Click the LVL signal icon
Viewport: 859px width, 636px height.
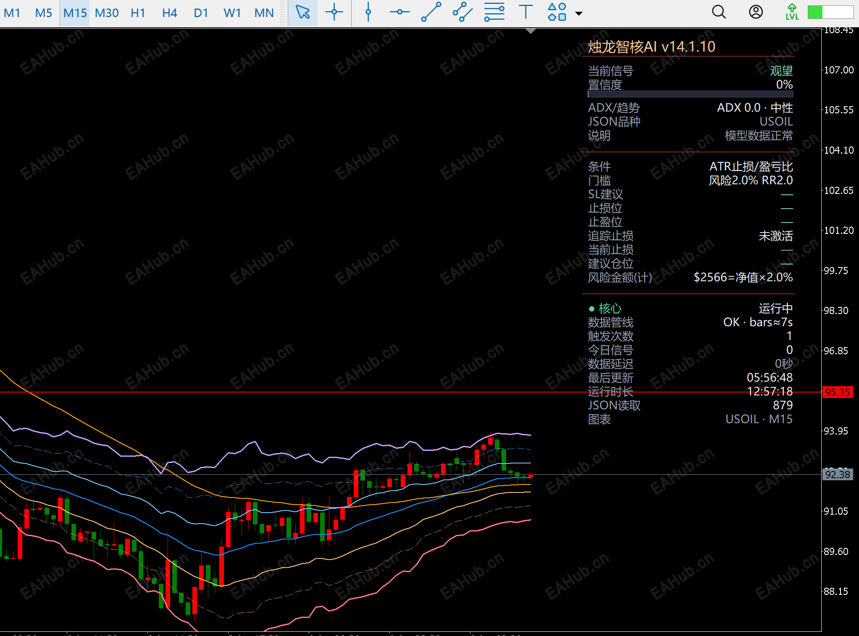point(792,13)
